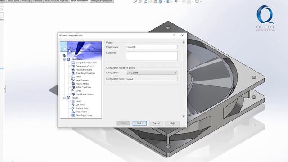Image resolution: width=288 pixels, height=162 pixels.
Task: Select 'Cut Plots' tree text
Action: (x=80, y=105)
